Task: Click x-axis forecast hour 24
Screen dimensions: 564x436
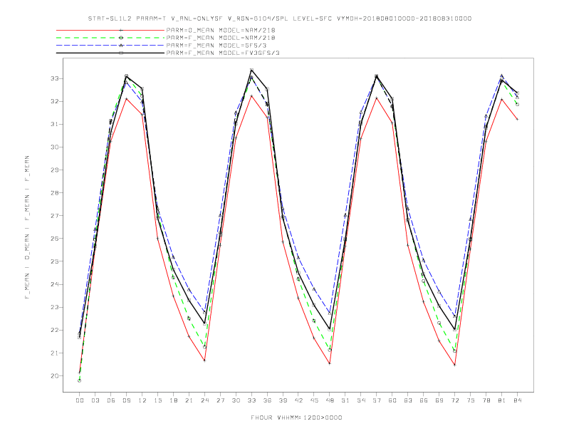Action: 204,400
